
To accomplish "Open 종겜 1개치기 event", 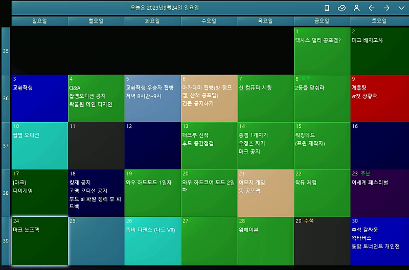I will [x=254, y=135].
